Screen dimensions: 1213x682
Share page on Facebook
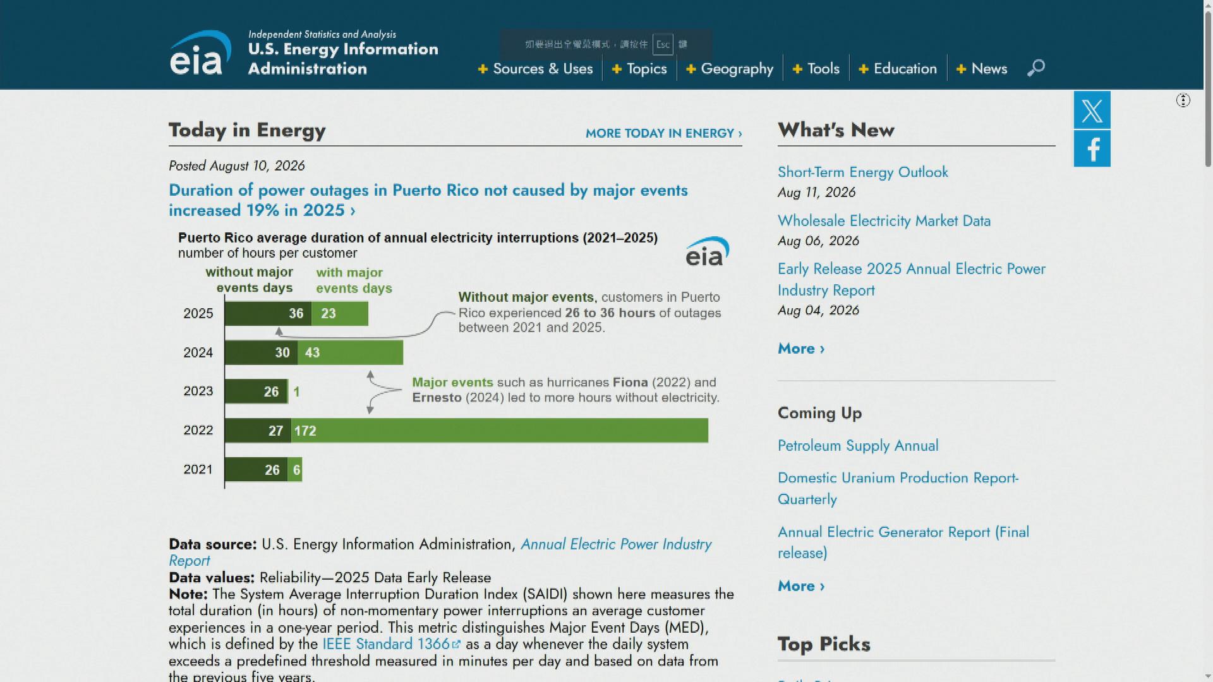click(1092, 149)
